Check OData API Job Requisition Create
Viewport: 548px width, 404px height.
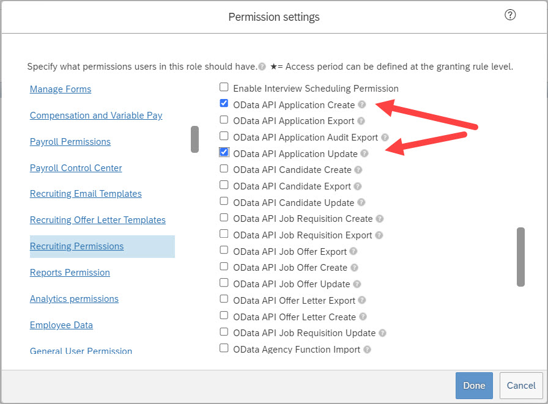coord(224,218)
